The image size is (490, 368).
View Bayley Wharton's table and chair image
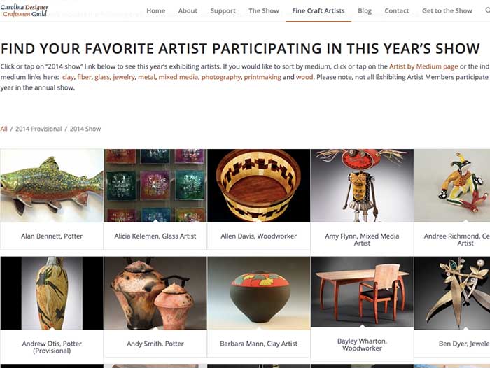(x=362, y=292)
